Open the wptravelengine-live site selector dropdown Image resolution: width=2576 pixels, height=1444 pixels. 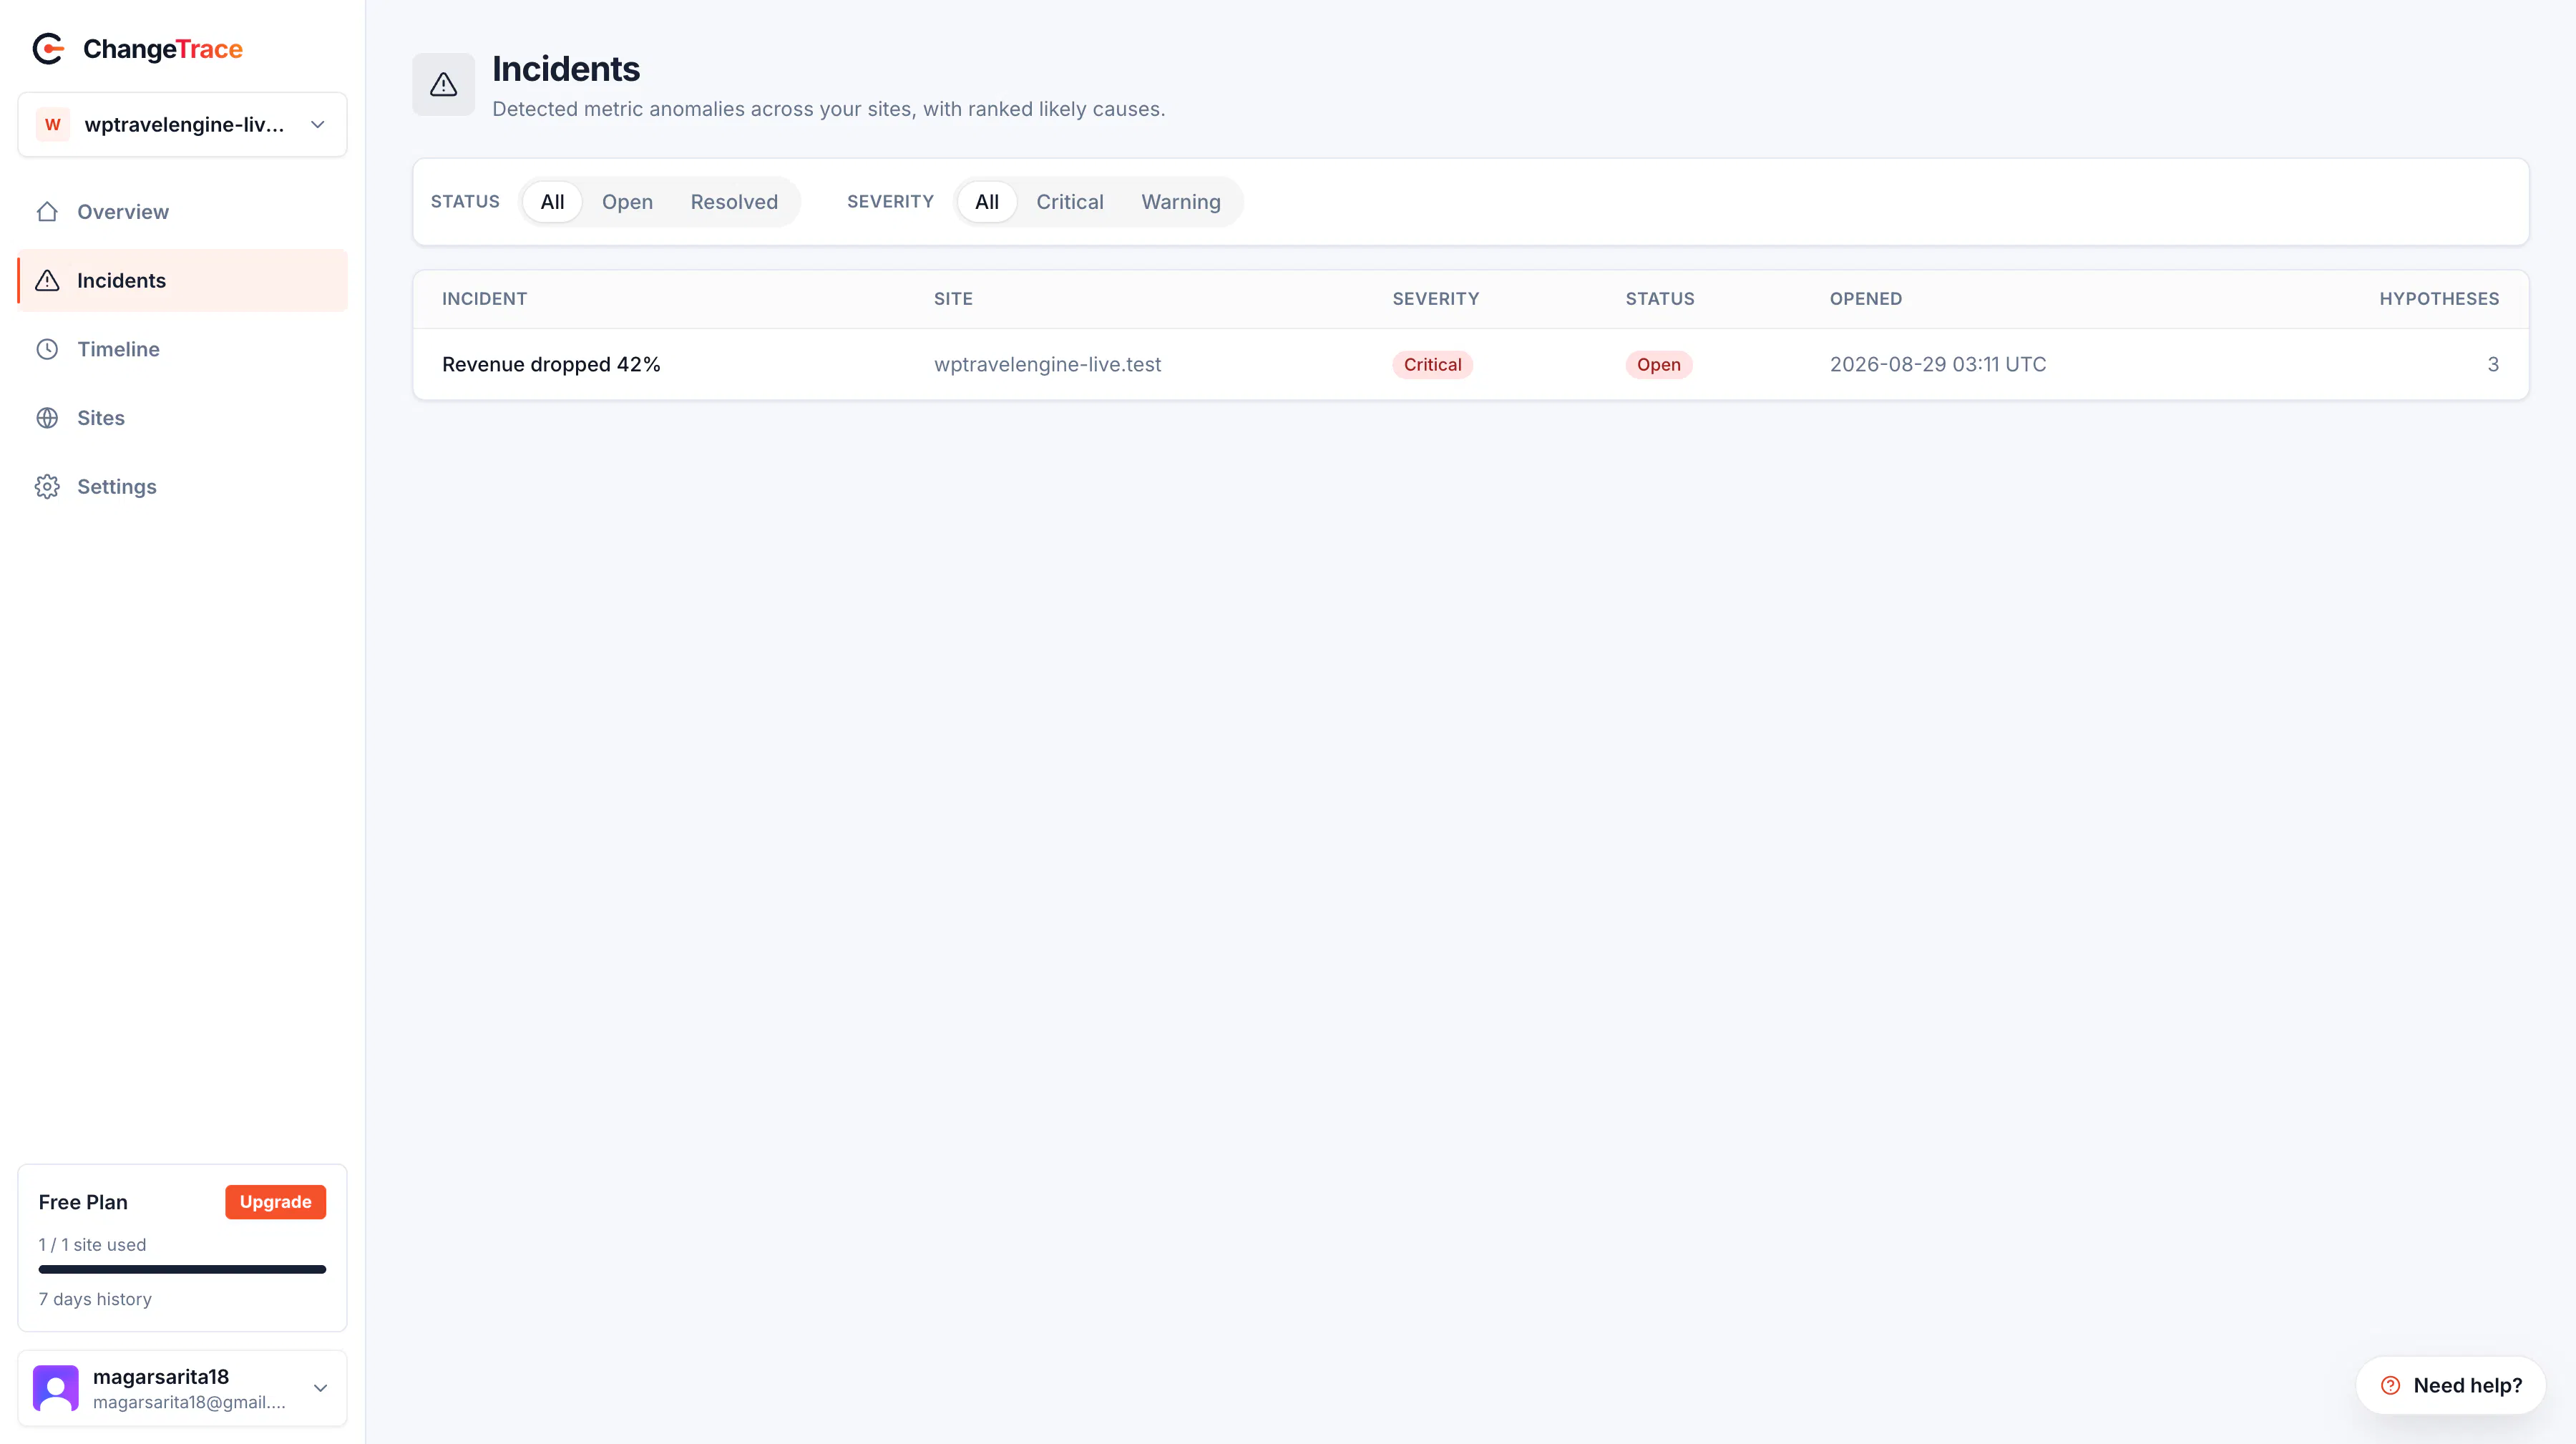(182, 125)
